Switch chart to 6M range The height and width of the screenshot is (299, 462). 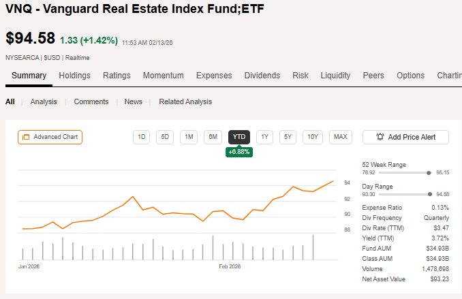click(213, 137)
